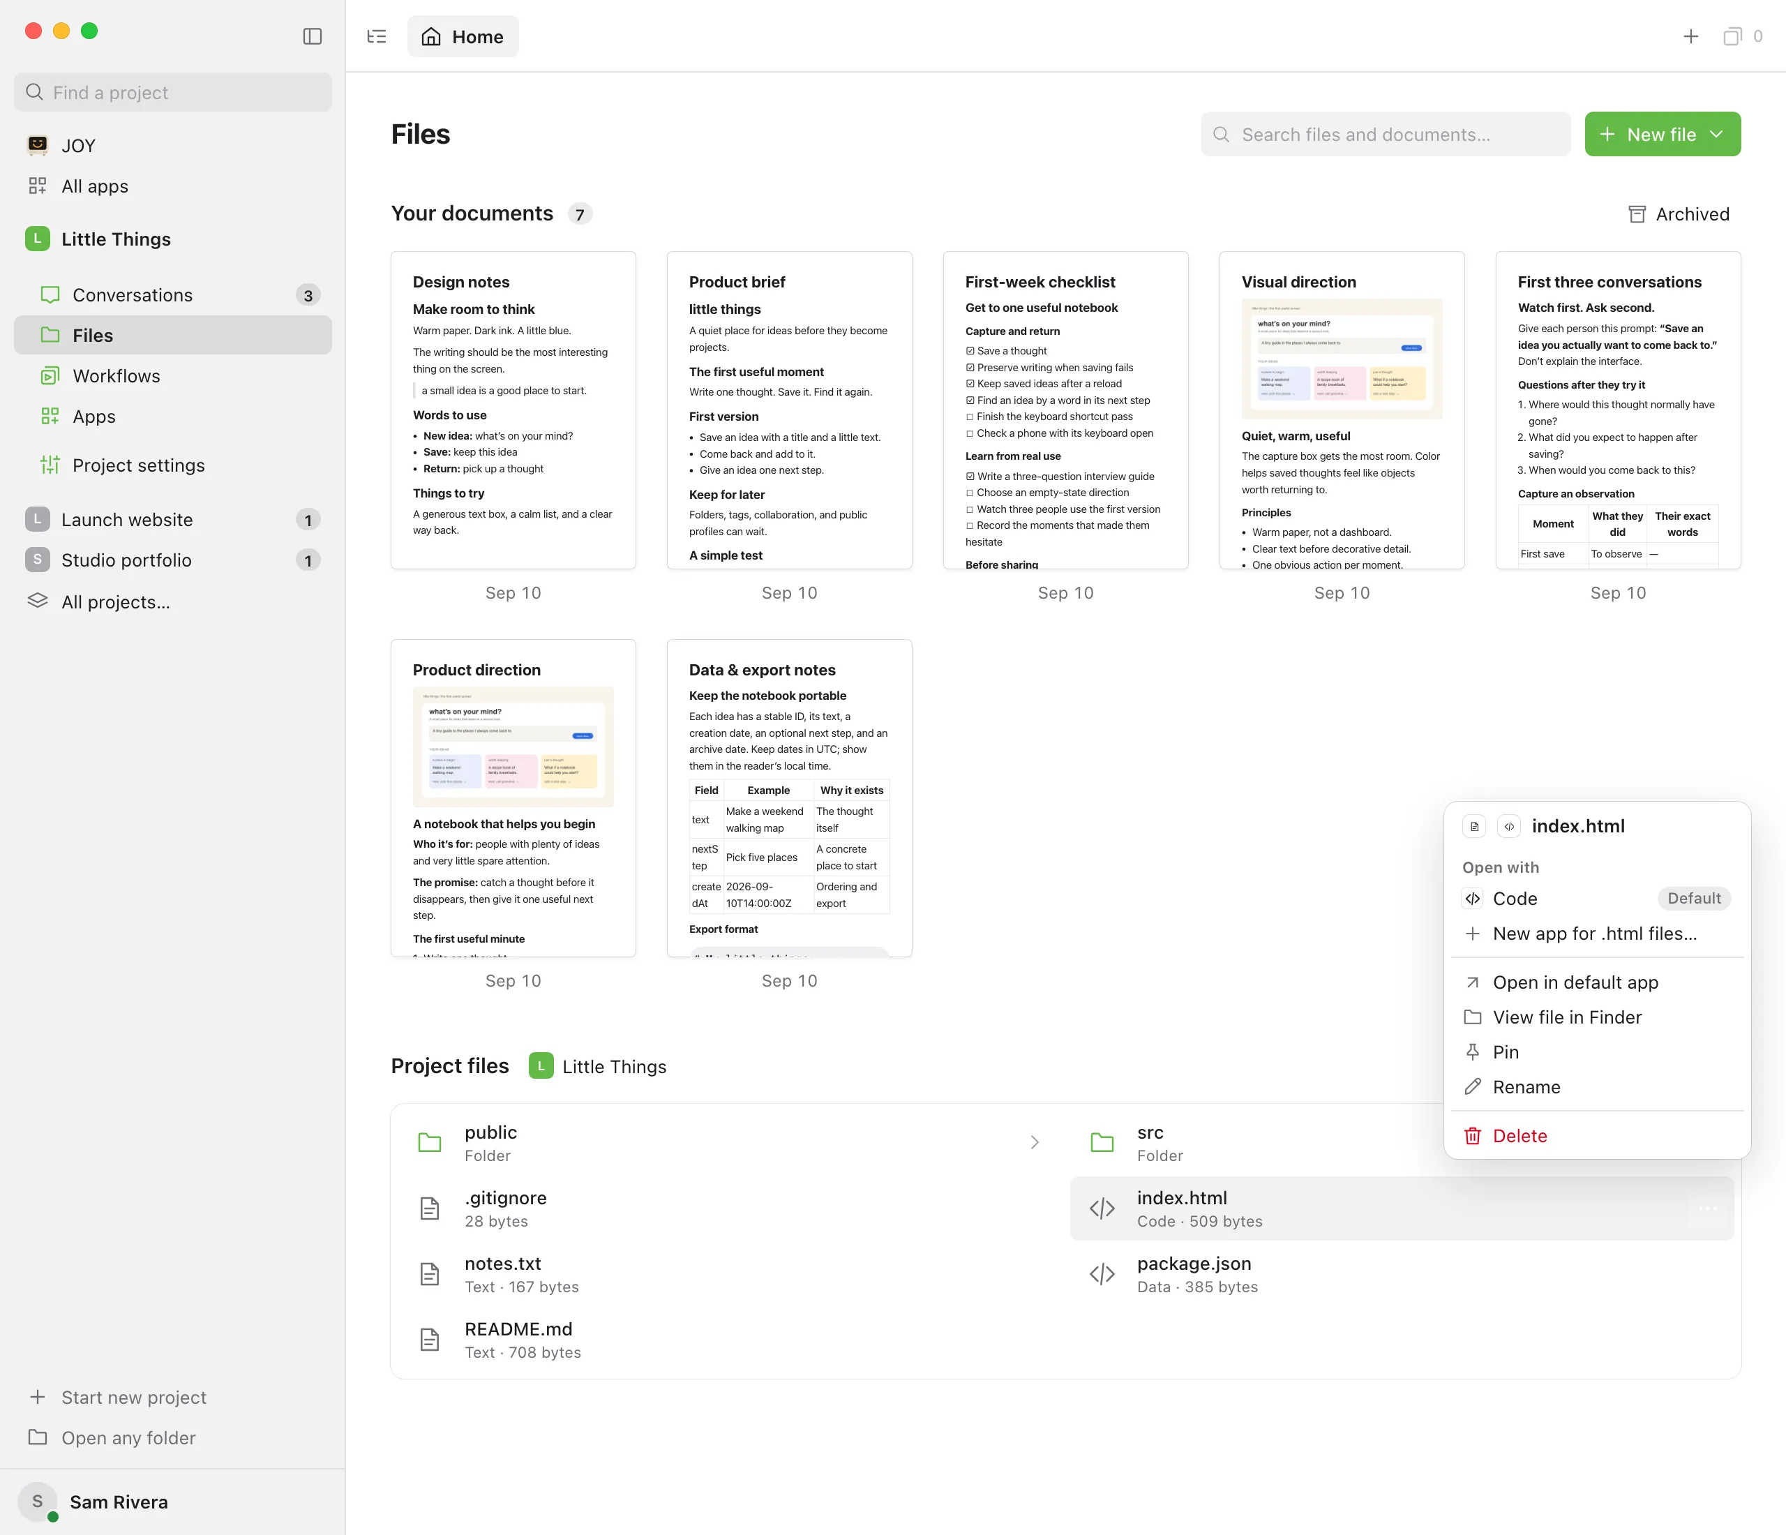Click document icon in index.html popup header

[x=1474, y=825]
